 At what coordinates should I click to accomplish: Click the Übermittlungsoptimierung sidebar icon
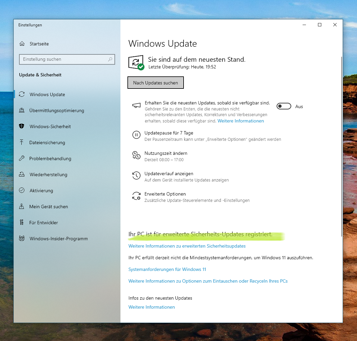click(22, 110)
